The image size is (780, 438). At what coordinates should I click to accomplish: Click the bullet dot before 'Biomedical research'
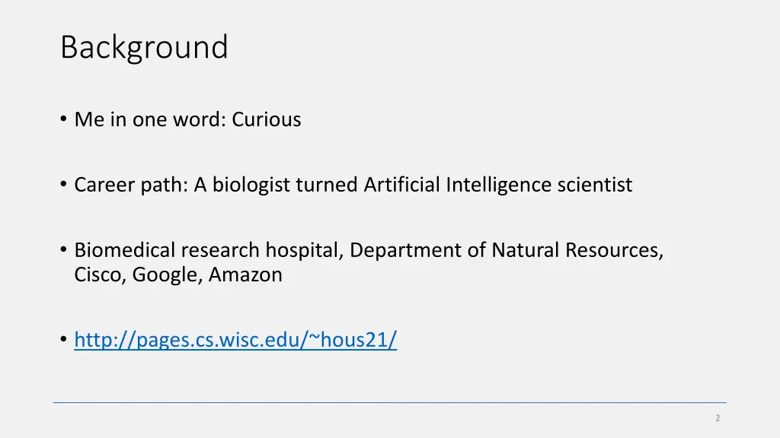(63, 249)
